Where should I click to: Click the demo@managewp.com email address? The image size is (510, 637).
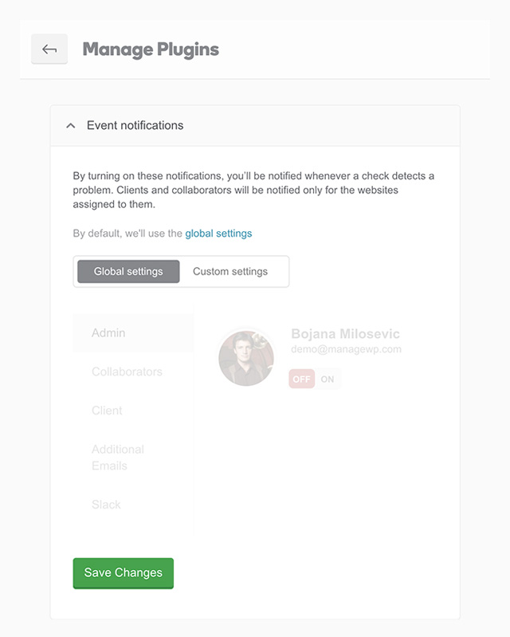(x=346, y=349)
